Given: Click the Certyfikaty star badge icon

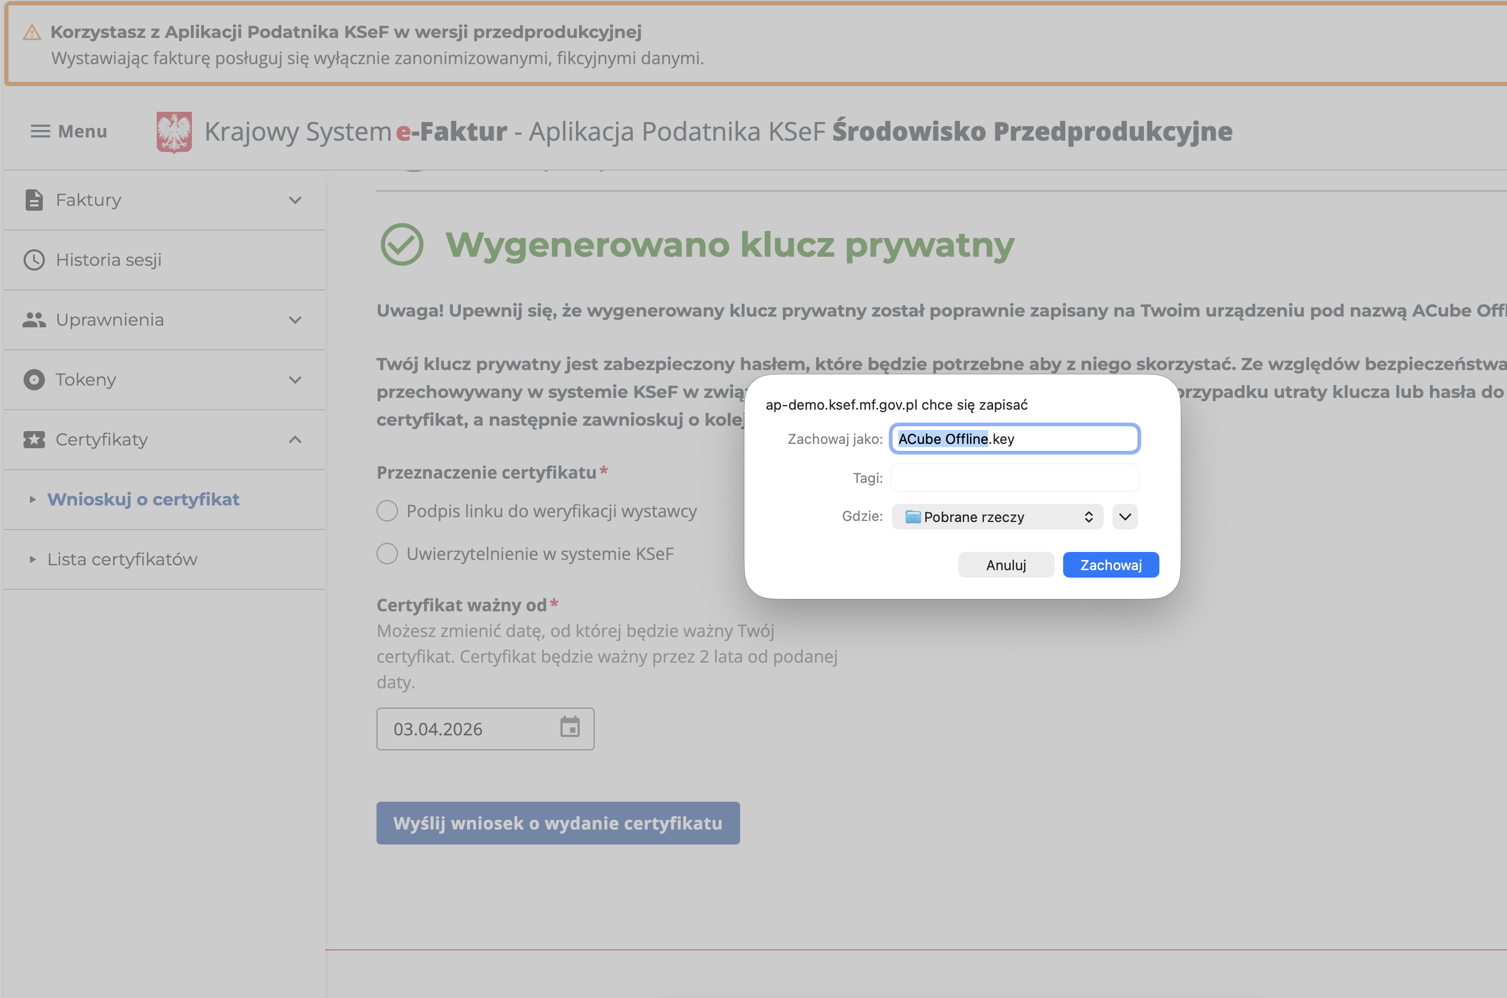Looking at the screenshot, I should pyautogui.click(x=34, y=439).
